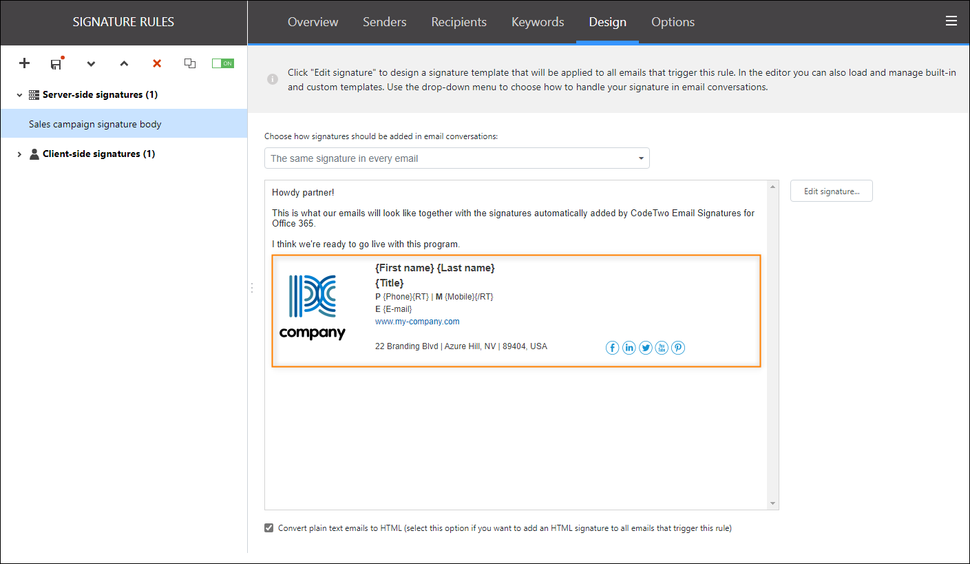
Task: Move the selected rule down
Action: 91,63
